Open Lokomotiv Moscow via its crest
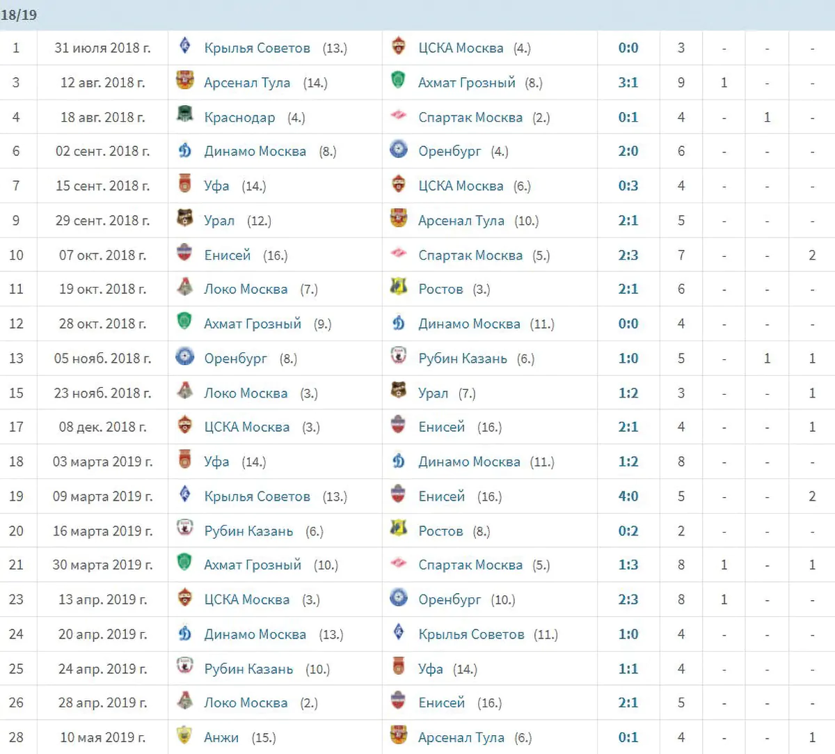This screenshot has height=754, width=835. click(184, 289)
